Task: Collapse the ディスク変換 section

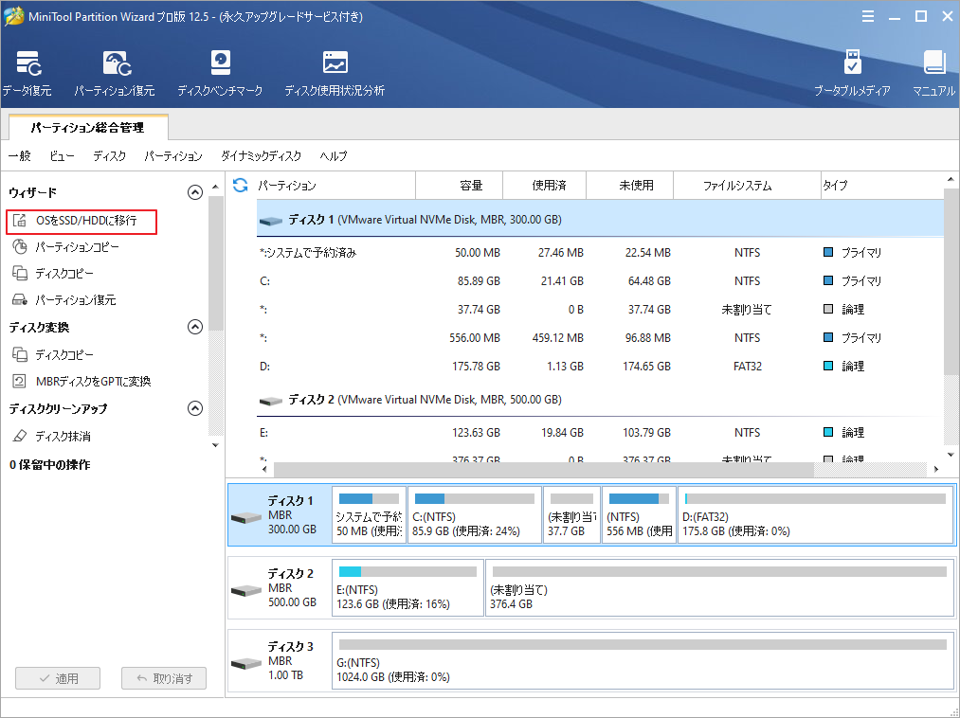Action: (x=195, y=327)
